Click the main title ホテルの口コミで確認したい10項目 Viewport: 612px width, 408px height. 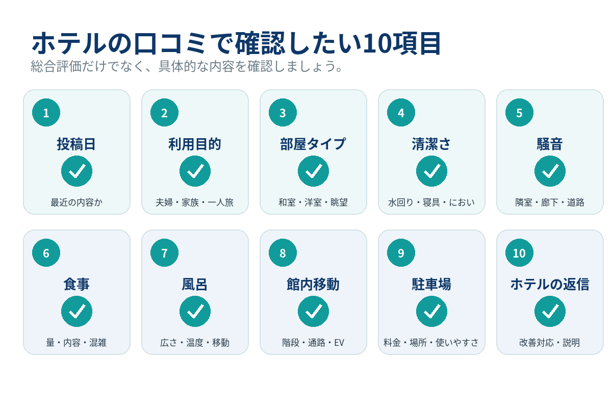[236, 43]
